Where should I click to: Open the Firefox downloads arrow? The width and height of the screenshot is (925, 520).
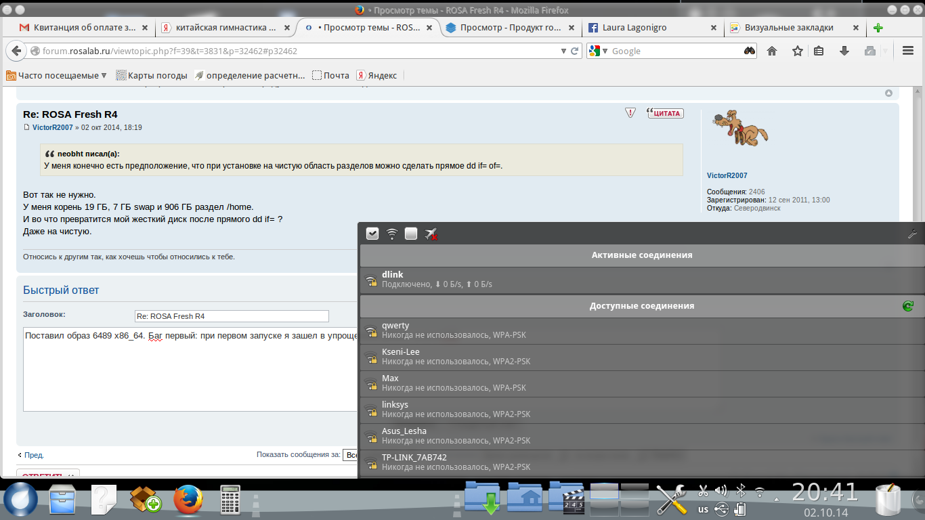tap(844, 51)
